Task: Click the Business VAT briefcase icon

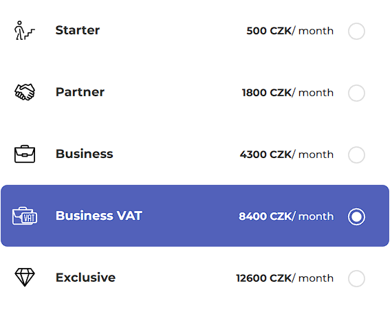Action: (x=25, y=216)
